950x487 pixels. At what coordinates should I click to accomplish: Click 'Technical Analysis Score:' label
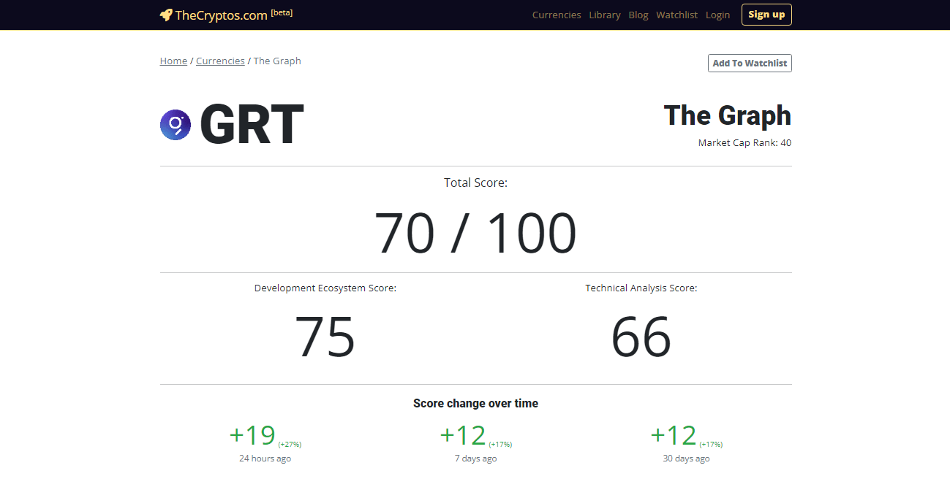click(641, 288)
